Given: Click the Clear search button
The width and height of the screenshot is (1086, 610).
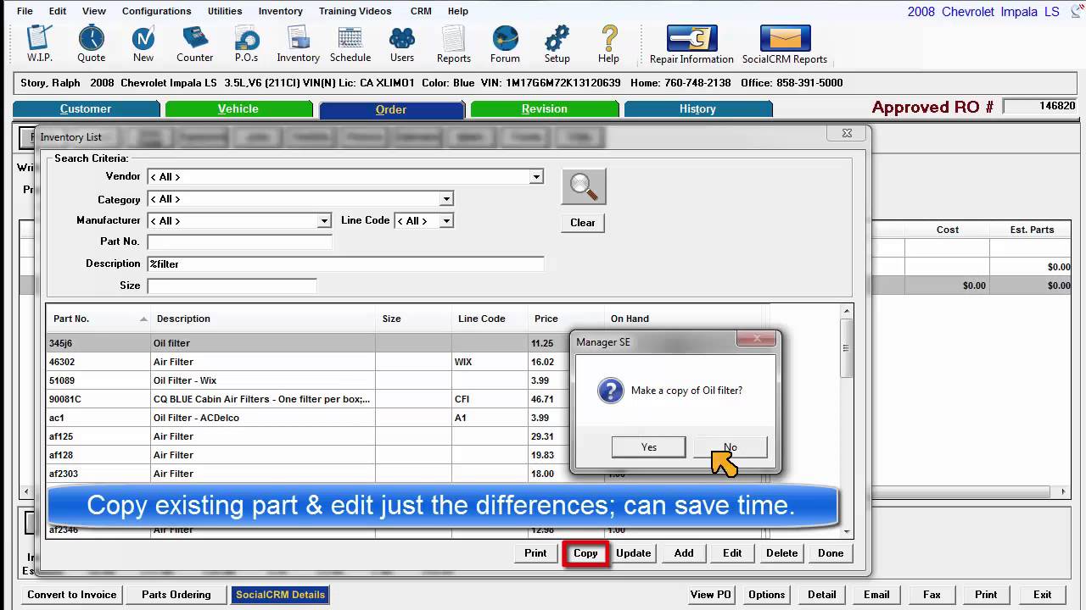Looking at the screenshot, I should tap(582, 223).
